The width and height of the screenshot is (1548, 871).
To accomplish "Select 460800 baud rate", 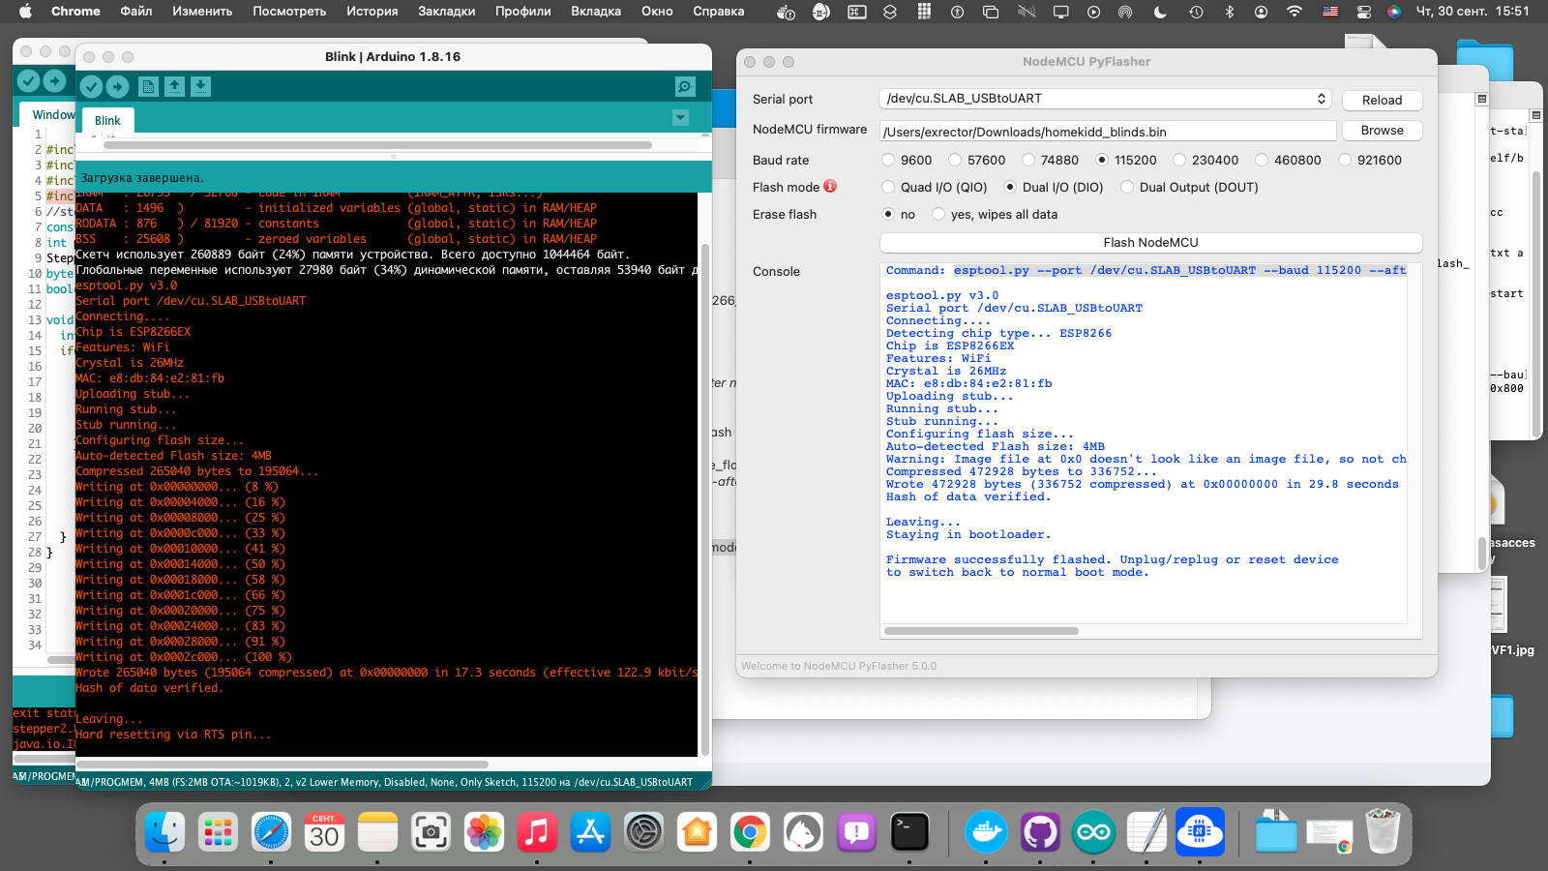I will (1262, 160).
